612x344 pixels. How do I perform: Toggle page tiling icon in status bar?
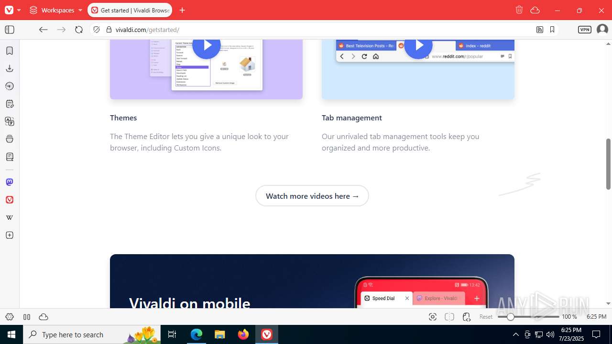(x=449, y=317)
